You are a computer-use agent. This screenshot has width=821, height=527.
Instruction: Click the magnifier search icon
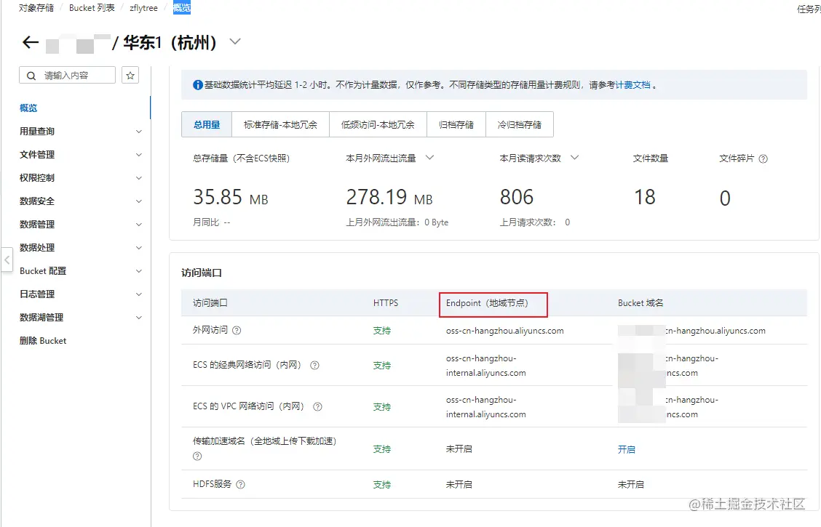click(31, 76)
